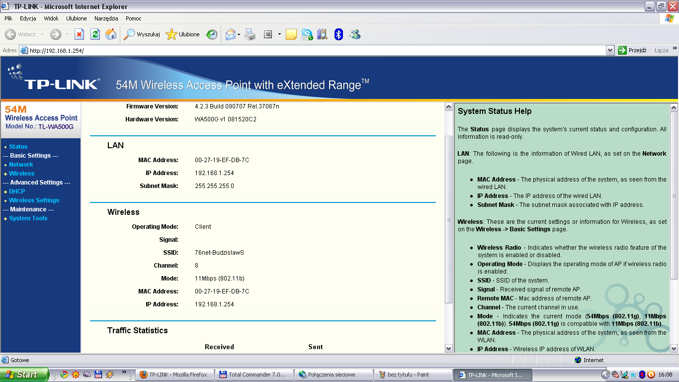
Task: Expand Quick Launch overflow chevron
Action: [124, 372]
